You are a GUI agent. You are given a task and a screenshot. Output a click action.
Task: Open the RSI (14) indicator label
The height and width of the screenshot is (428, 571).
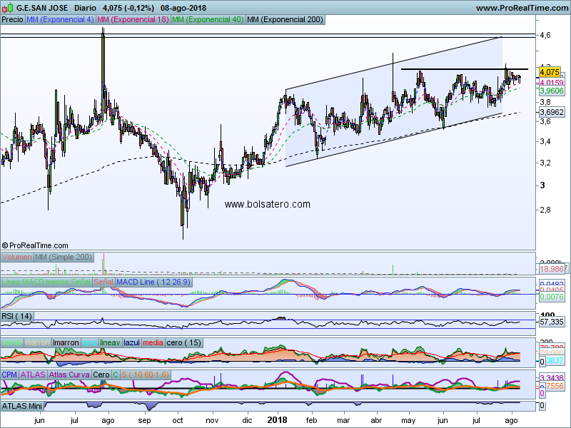coord(17,315)
